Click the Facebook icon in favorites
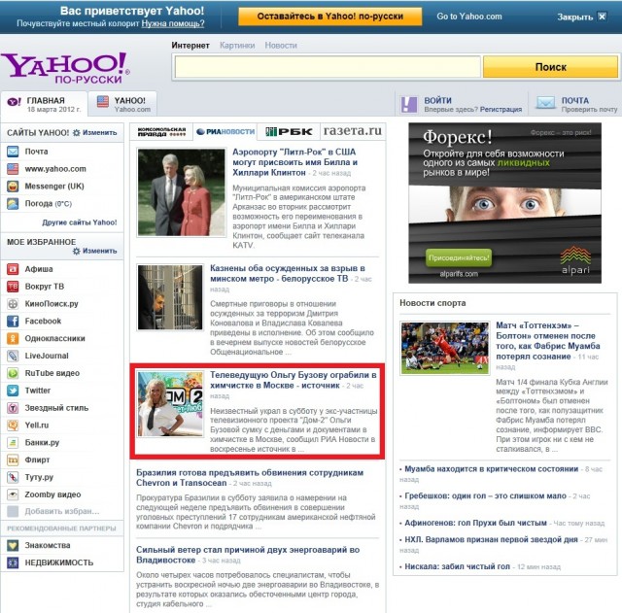 pos(13,321)
